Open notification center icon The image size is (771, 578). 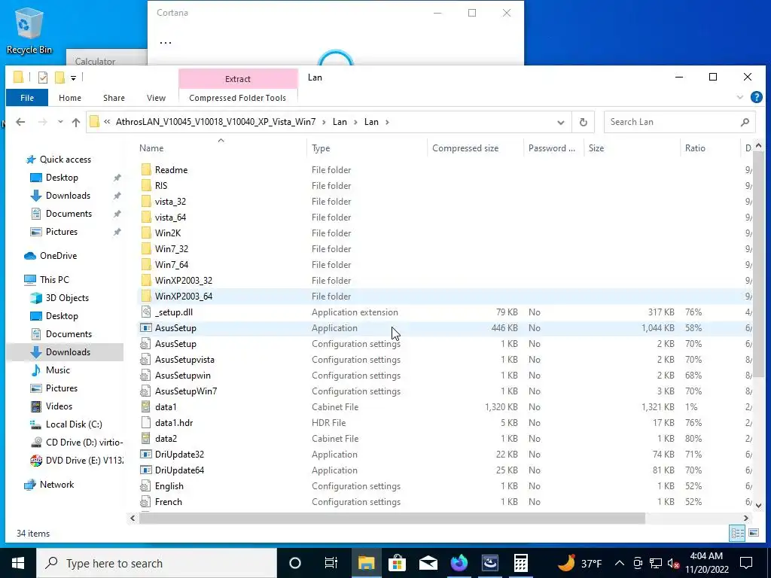coord(746,563)
